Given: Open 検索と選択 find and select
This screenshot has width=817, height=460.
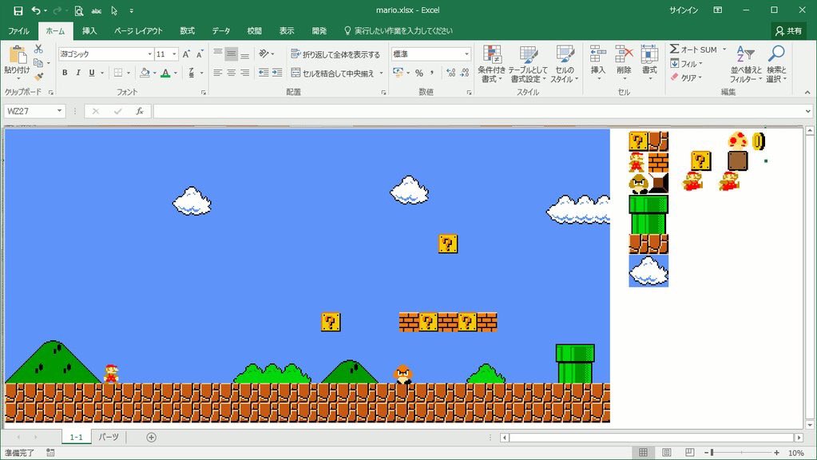Looking at the screenshot, I should tap(776, 64).
